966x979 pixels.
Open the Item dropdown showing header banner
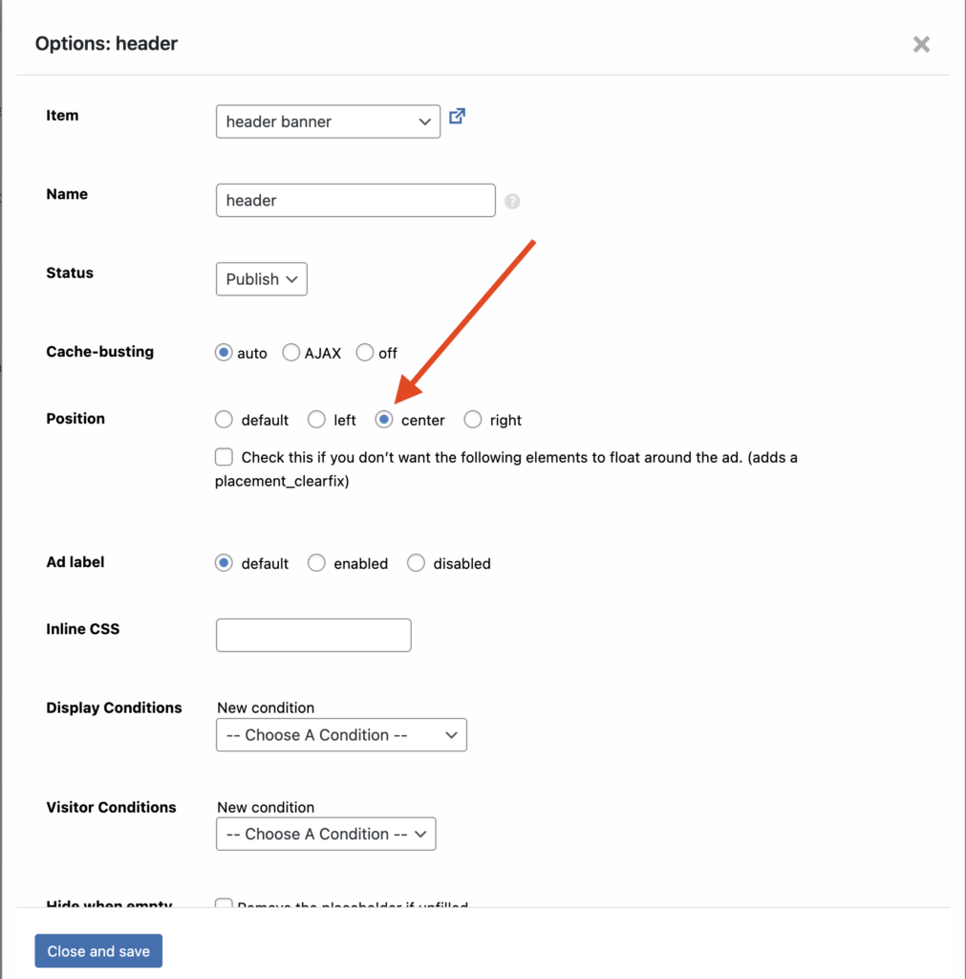pyautogui.click(x=328, y=121)
